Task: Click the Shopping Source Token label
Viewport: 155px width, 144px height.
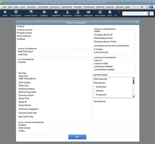Action: (105, 42)
